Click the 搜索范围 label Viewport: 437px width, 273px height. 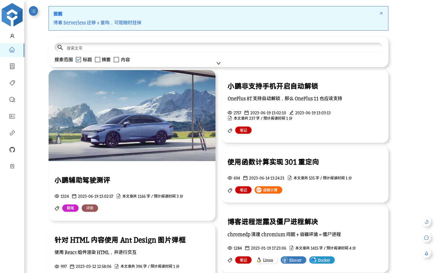click(x=64, y=60)
